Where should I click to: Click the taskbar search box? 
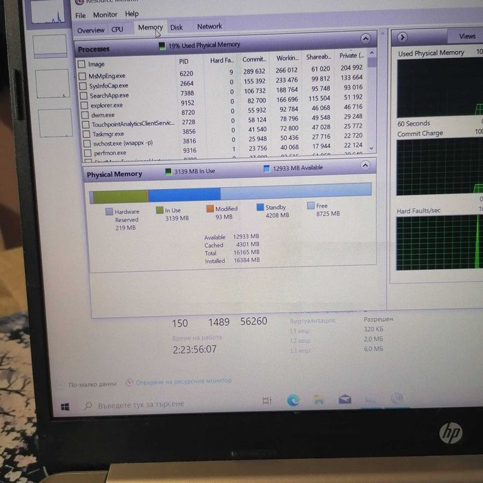[x=141, y=404]
